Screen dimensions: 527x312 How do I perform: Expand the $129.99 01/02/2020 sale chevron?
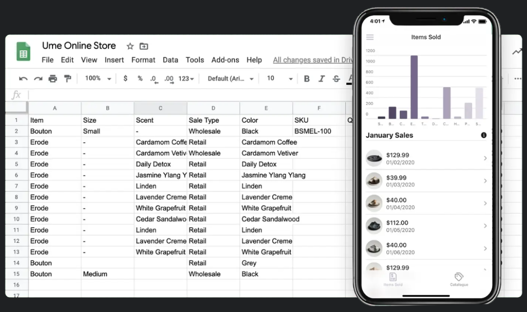pos(485,158)
